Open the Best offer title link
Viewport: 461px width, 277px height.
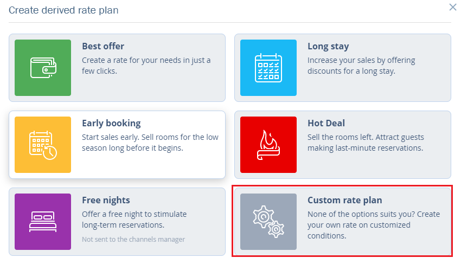point(103,46)
